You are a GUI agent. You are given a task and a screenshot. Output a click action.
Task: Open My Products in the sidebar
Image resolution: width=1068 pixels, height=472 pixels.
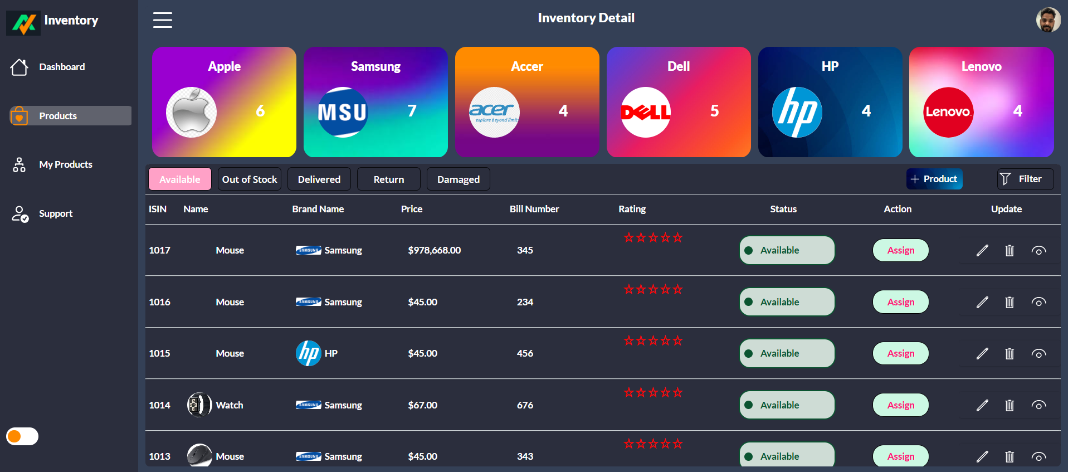[x=65, y=164]
